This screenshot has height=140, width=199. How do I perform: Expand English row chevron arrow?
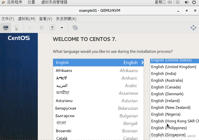pyautogui.click(x=142, y=63)
